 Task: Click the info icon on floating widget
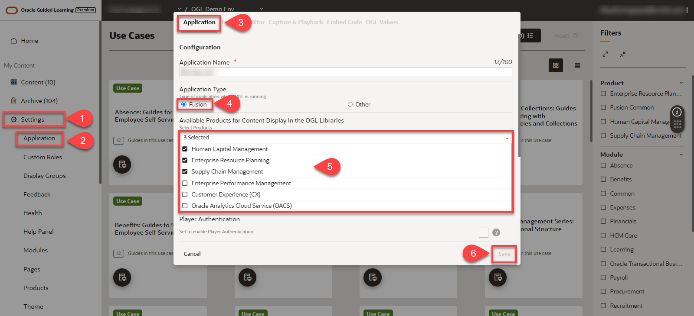point(677,112)
